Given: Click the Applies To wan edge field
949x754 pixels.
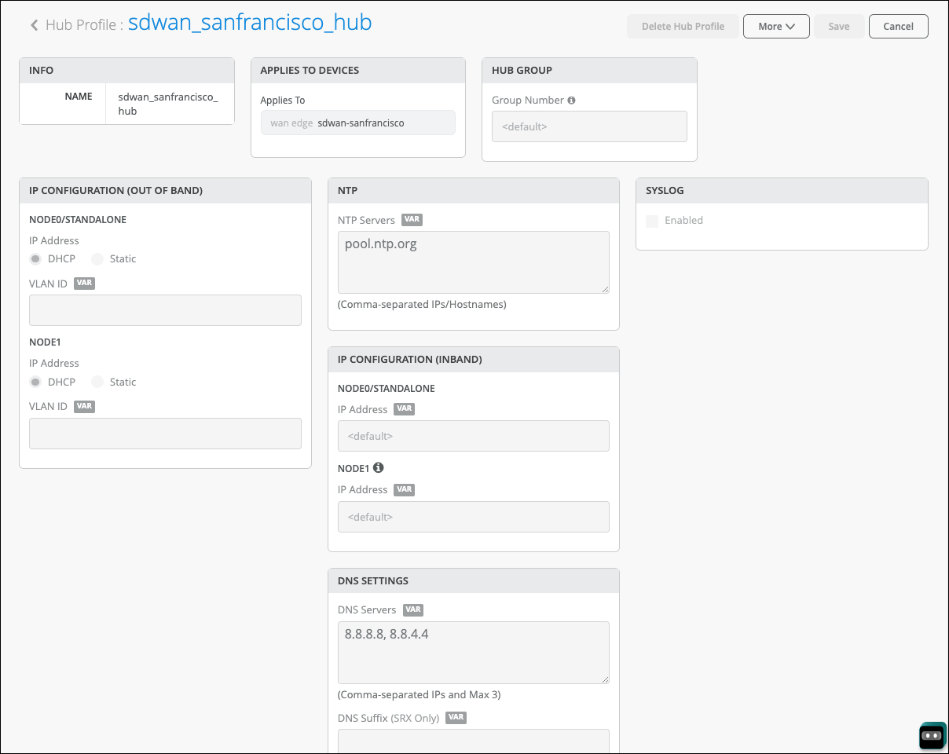Looking at the screenshot, I should click(x=357, y=123).
